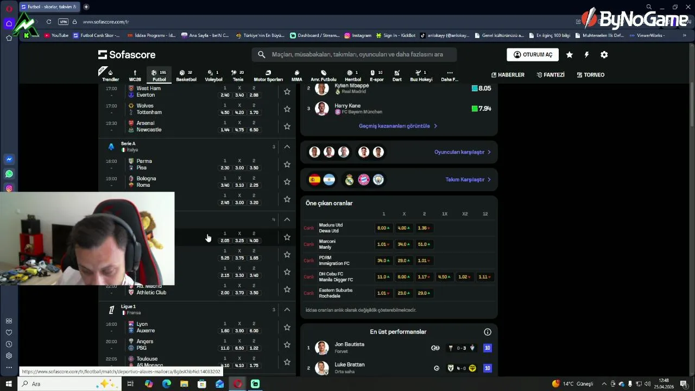The height and width of the screenshot is (391, 695).
Task: Collapse the Ligue 1 league section
Action: click(287, 310)
